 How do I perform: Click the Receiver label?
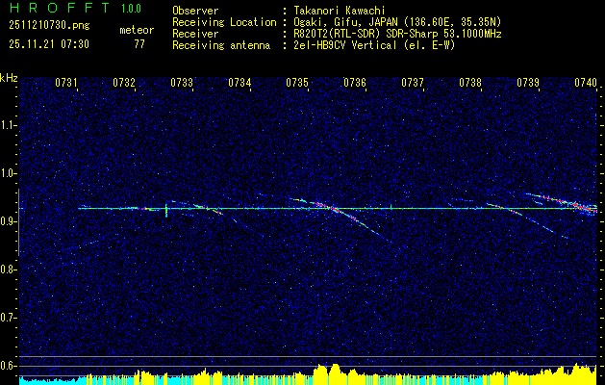click(x=195, y=34)
